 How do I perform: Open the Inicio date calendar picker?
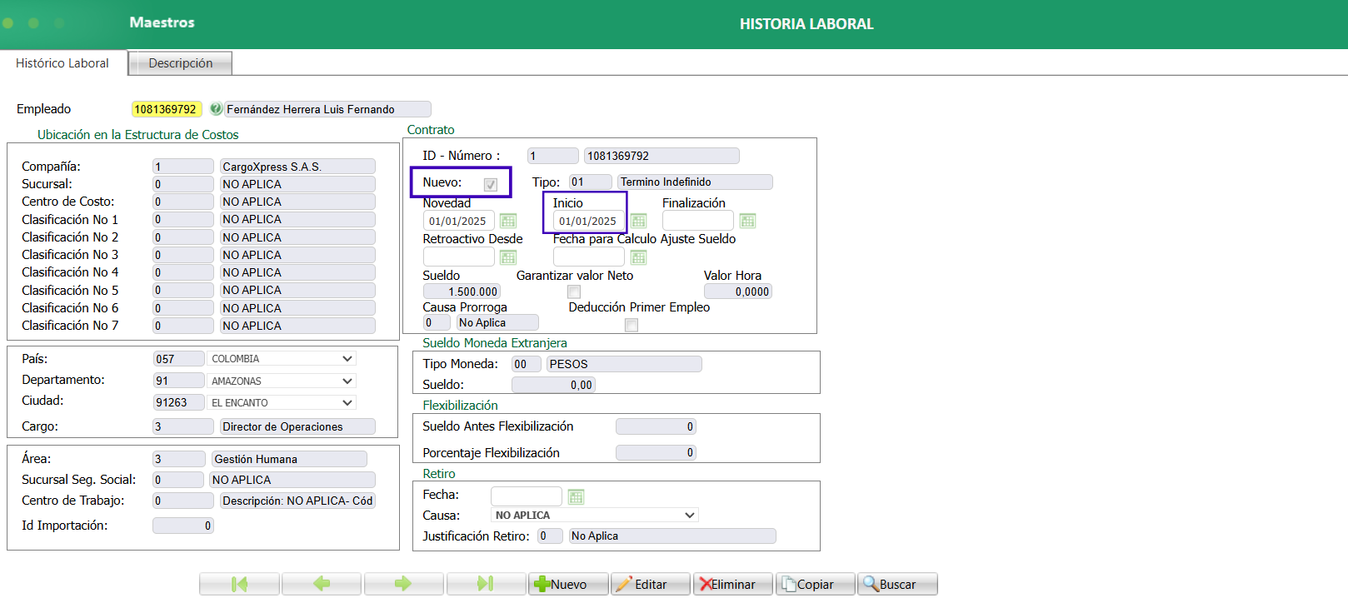(639, 221)
